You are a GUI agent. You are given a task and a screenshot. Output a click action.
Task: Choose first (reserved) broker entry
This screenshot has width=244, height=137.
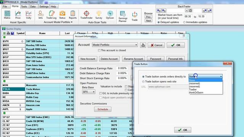pos(205,83)
